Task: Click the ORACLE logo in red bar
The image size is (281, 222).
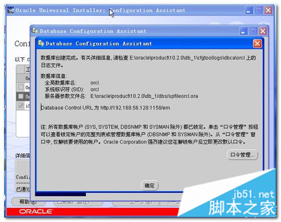Action: click(35, 211)
